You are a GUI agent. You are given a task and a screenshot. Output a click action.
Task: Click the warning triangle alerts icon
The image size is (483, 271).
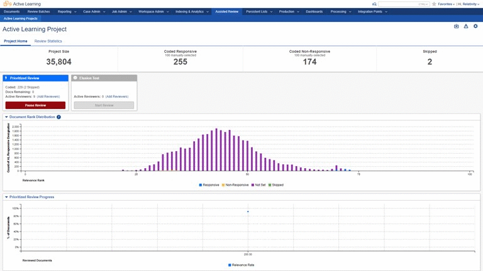click(x=466, y=26)
